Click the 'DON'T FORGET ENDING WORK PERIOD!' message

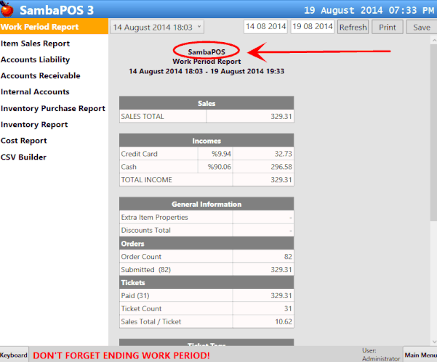coord(121,355)
